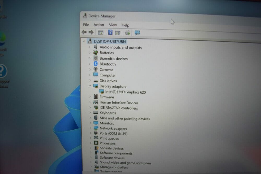Click the Biometric devices icon
Screen dimensions: 261x174
tap(96, 58)
